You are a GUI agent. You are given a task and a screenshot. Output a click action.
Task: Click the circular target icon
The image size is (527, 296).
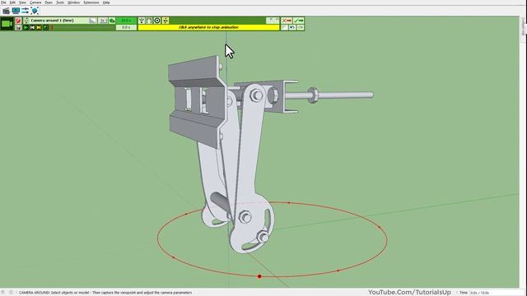coord(157,21)
